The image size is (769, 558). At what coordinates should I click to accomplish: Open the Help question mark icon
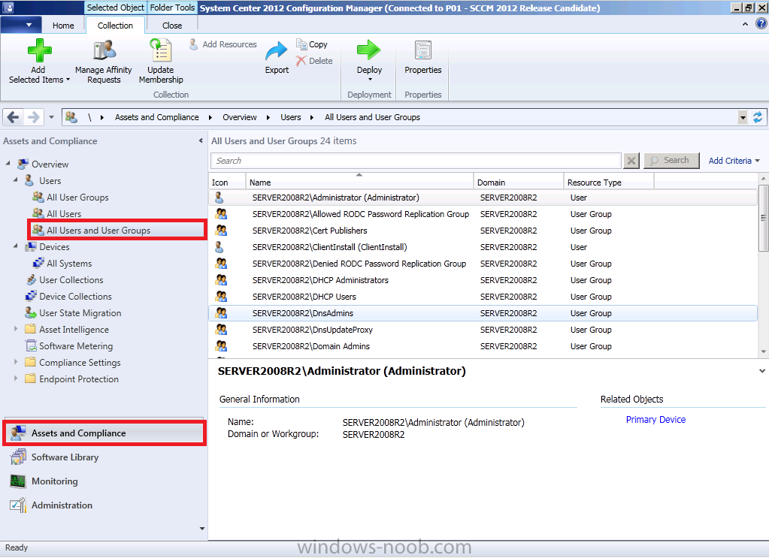tap(761, 23)
